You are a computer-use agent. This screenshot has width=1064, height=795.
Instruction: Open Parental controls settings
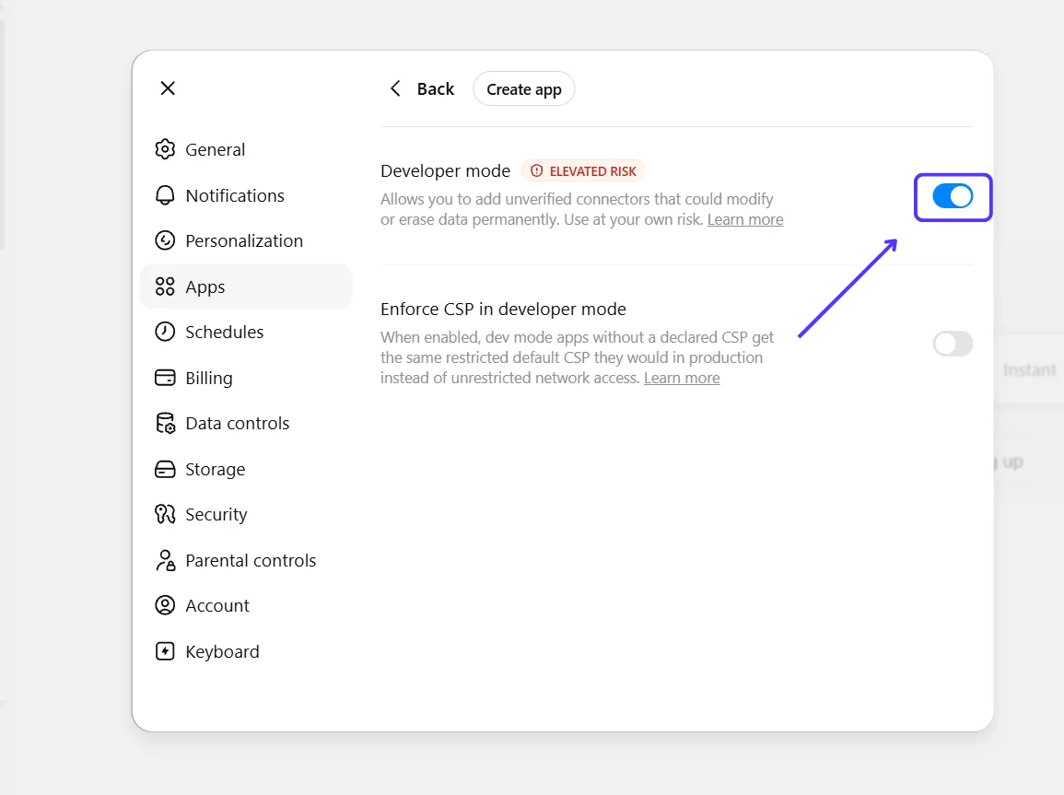246,560
